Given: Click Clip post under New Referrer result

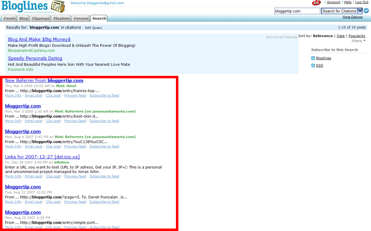Looking at the screenshot, I should pyautogui.click(x=53, y=96).
